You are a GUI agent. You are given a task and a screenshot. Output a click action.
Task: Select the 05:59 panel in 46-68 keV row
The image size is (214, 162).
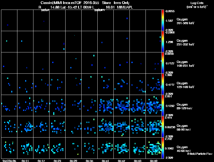click(154, 148)
